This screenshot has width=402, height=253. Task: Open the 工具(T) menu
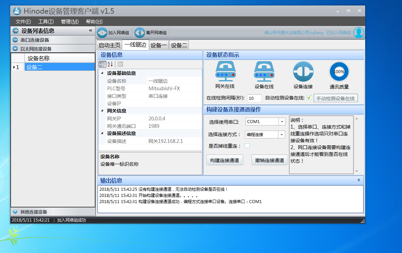[46, 22]
